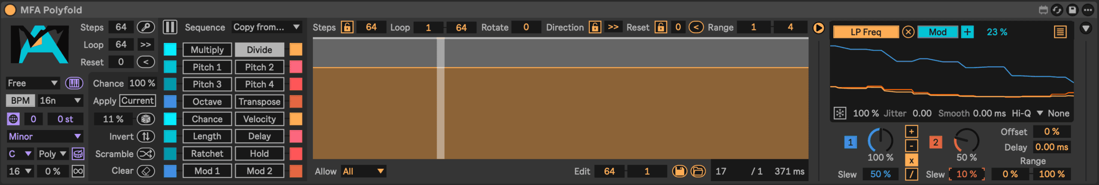This screenshot has width=1099, height=185.
Task: Expand the Allow All dropdown
Action: 363,171
